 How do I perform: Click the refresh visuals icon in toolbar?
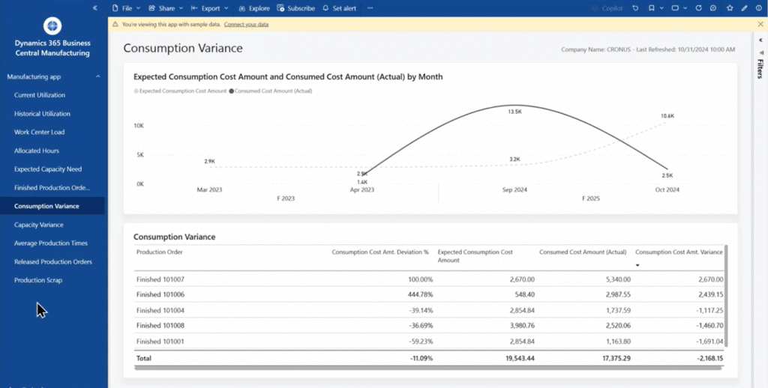699,8
